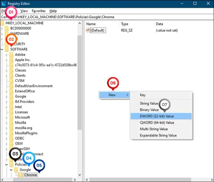Click the Intel folder icon
The width and height of the screenshot is (214, 182).
11,107
